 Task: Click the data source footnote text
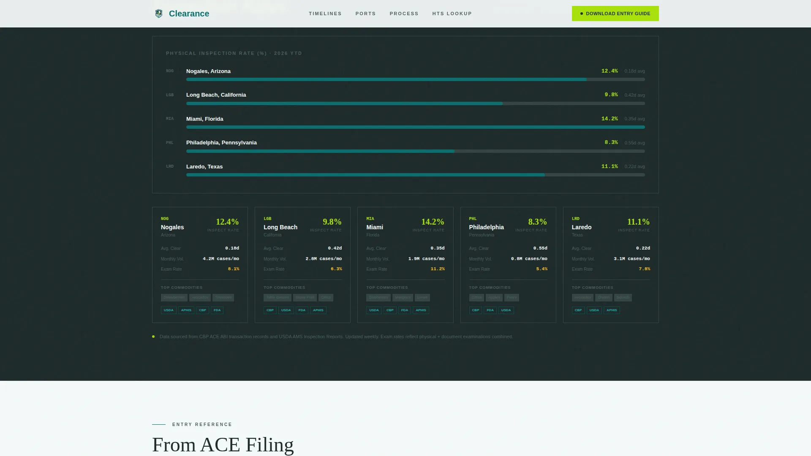pos(336,337)
